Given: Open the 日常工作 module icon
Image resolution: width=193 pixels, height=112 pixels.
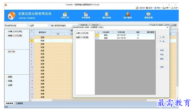Looking at the screenshot, I should click(x=65, y=14).
